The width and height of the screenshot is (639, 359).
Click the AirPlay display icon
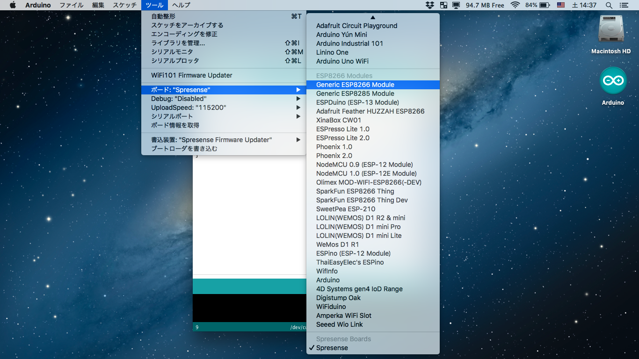coord(456,5)
